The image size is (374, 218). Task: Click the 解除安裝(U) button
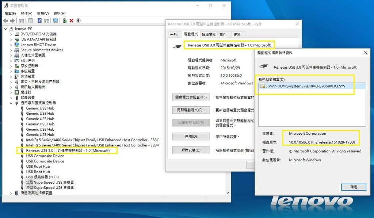click(191, 150)
